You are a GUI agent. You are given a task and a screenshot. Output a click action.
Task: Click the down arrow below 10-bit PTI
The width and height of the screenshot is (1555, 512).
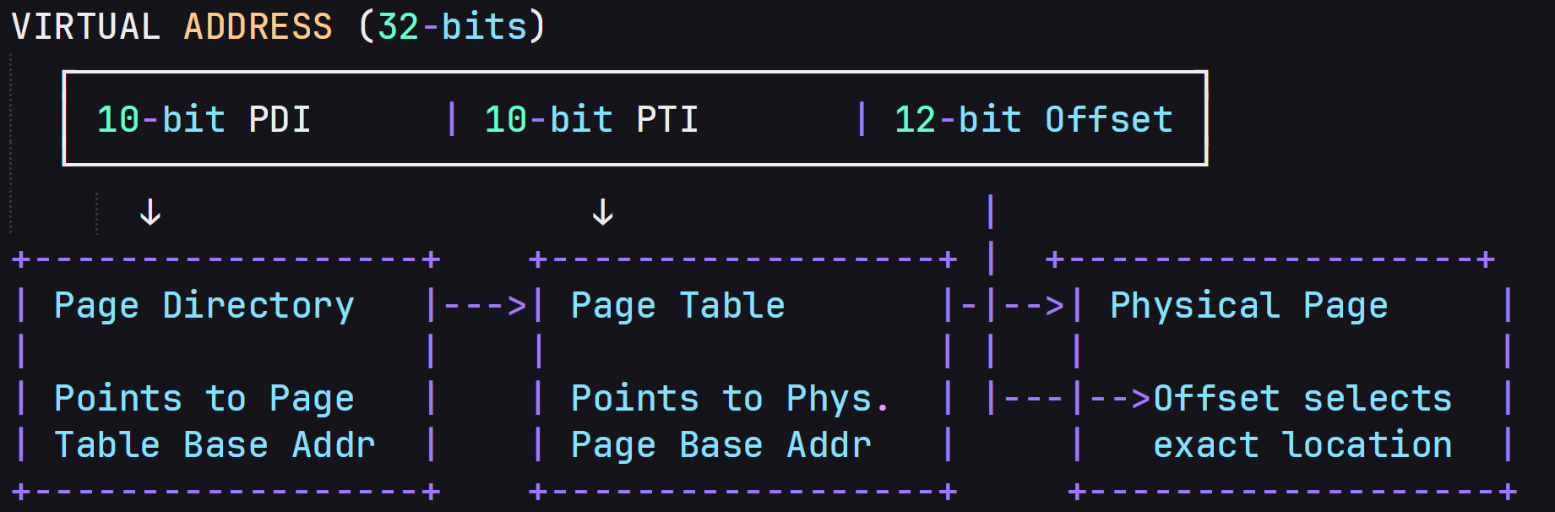tap(602, 212)
